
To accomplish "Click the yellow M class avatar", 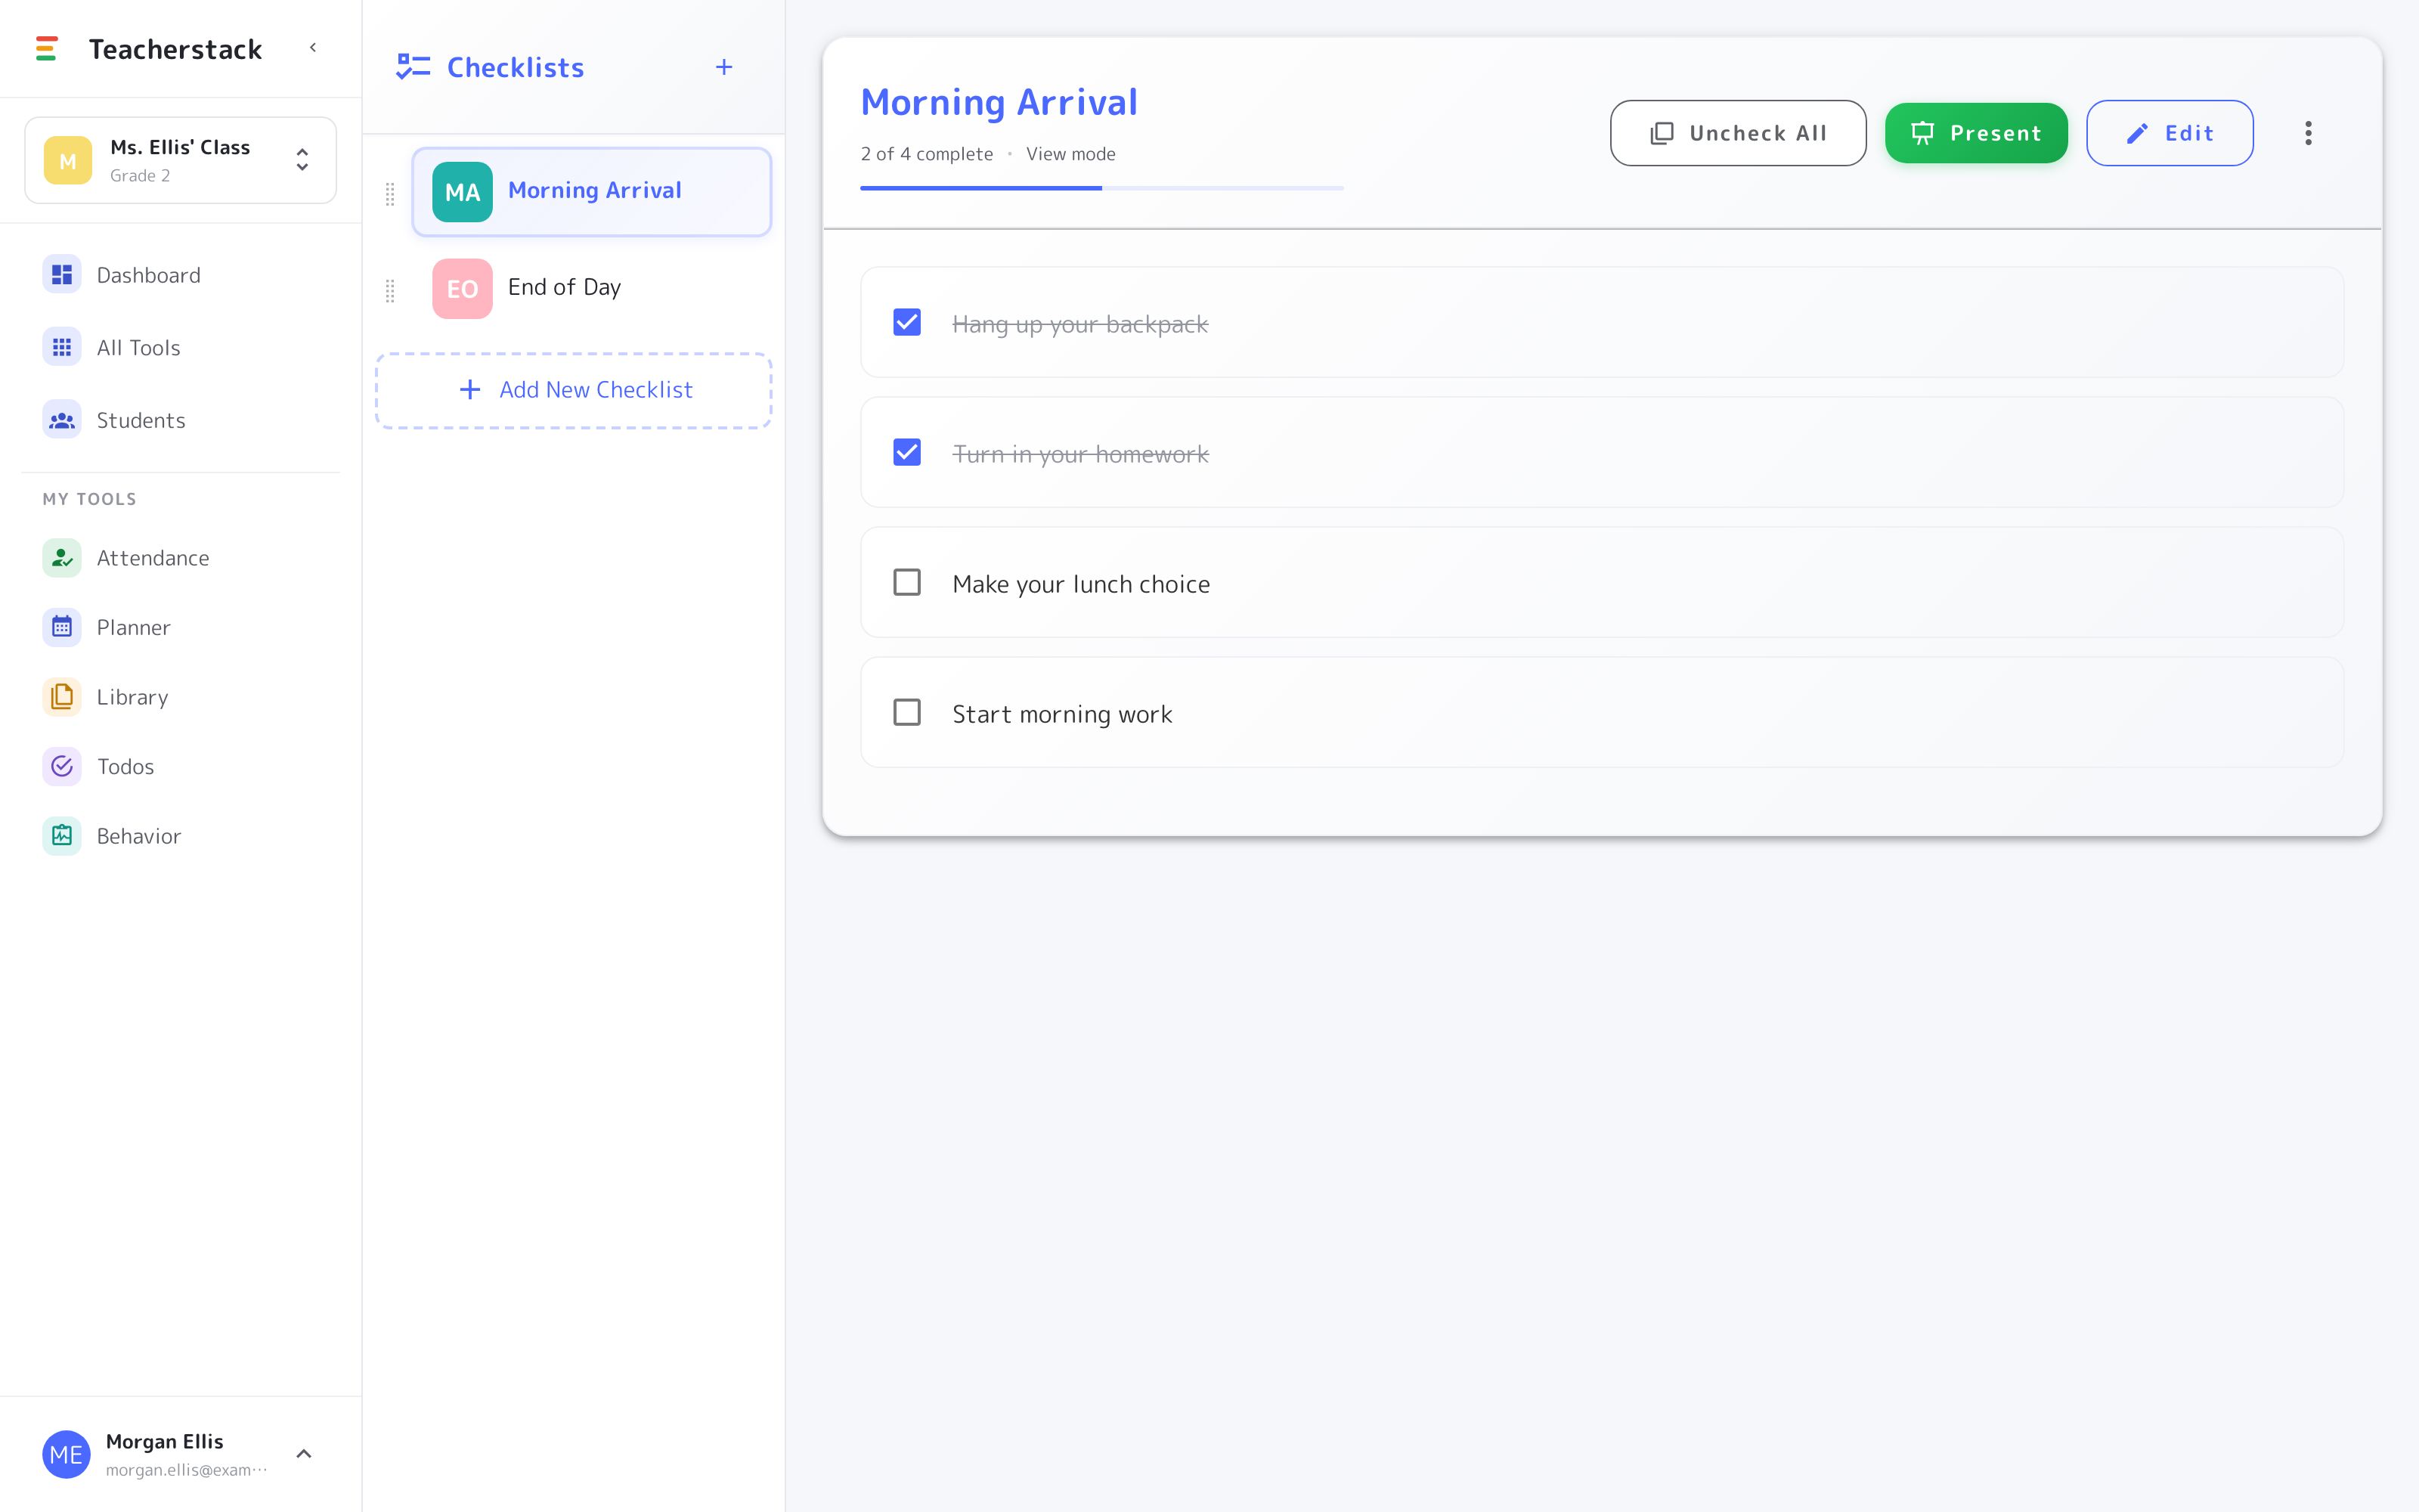I will [68, 160].
